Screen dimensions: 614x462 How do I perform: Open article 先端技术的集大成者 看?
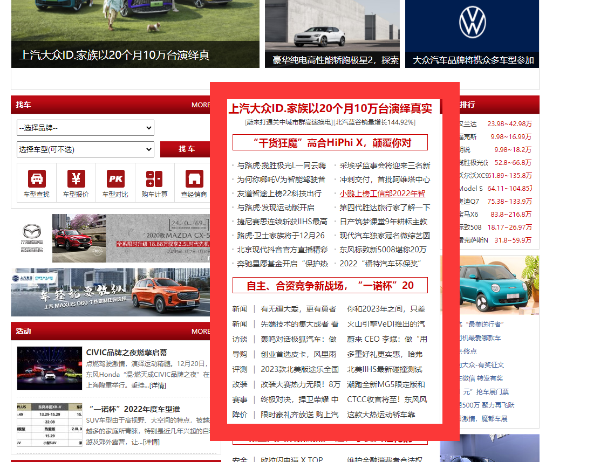pyautogui.click(x=299, y=324)
